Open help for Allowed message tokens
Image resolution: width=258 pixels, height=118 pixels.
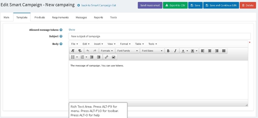(x=61, y=30)
